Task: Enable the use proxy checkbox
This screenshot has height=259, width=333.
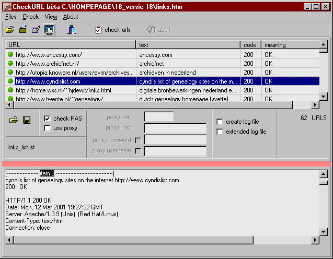Action: [47, 128]
